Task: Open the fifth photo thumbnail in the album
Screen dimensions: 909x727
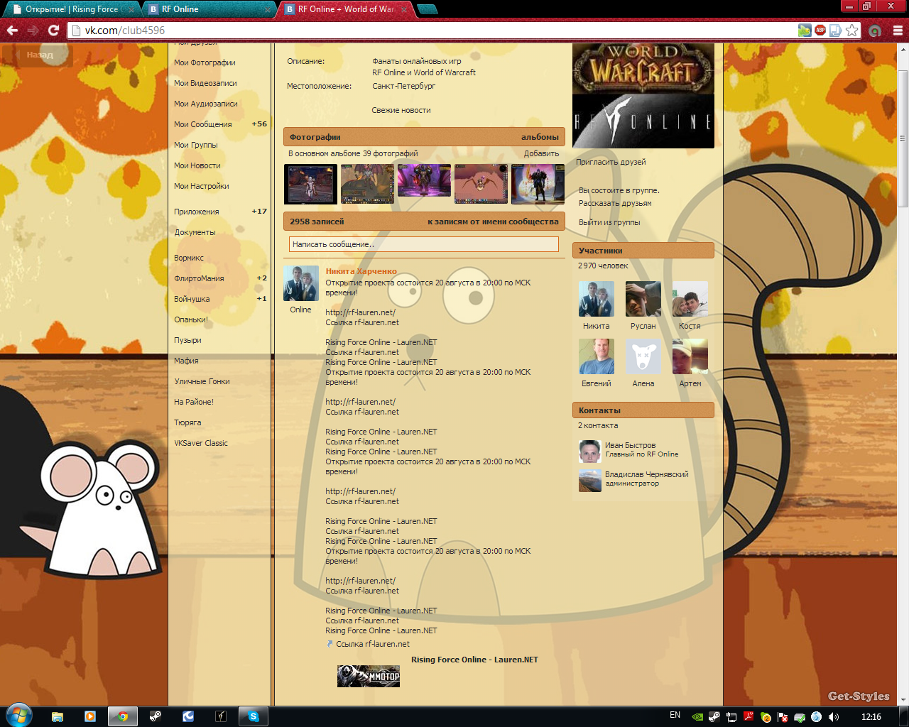Action: 538,185
